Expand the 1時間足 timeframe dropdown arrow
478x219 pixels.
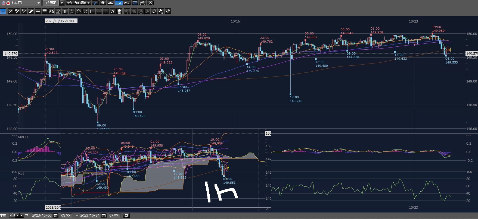pos(62,3)
